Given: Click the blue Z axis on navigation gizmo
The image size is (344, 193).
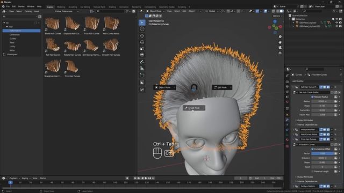Looking at the screenshot, I should pos(275,21).
